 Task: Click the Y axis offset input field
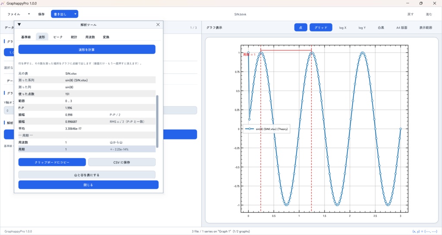click(100, 110)
